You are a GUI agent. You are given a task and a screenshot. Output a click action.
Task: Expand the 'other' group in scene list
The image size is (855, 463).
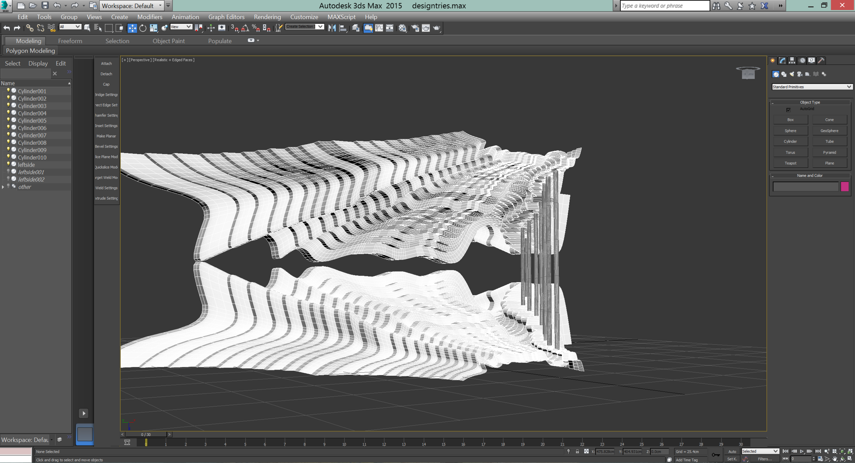[x=3, y=187]
